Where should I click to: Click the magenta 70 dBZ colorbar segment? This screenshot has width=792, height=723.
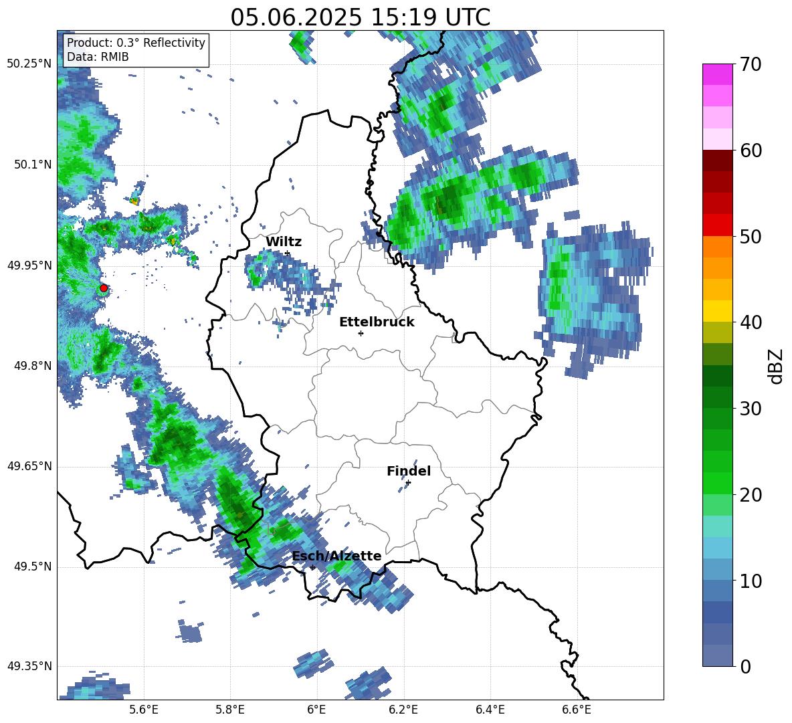(x=717, y=74)
